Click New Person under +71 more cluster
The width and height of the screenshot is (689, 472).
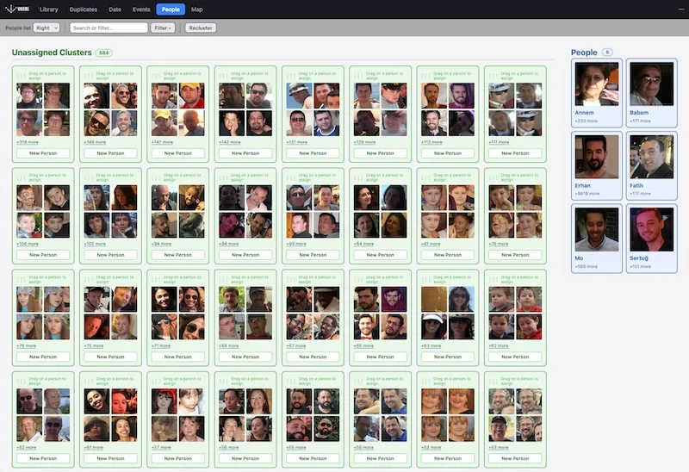pos(178,357)
